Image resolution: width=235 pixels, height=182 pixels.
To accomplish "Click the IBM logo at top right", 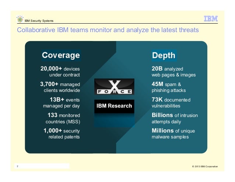I will [x=211, y=18].
